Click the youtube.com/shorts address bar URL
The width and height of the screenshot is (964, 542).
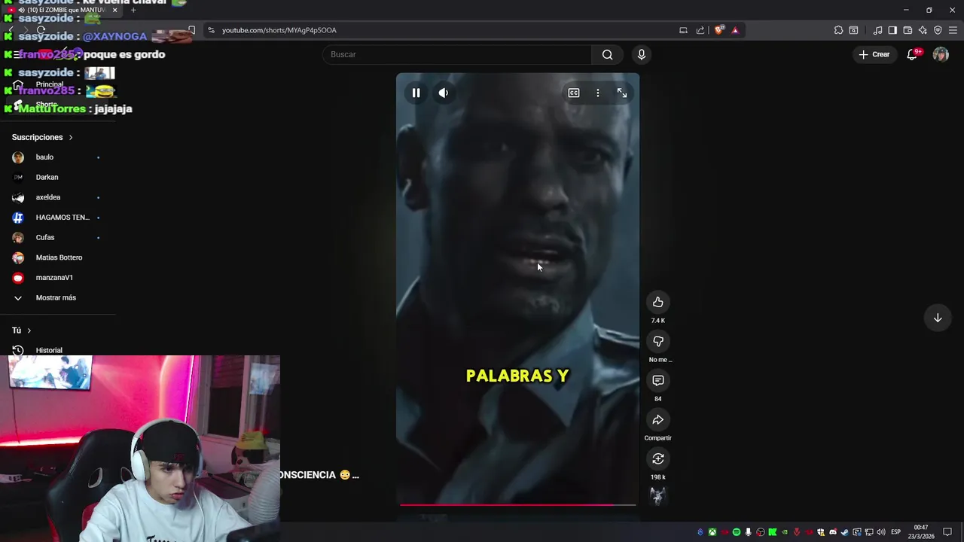pyautogui.click(x=279, y=30)
